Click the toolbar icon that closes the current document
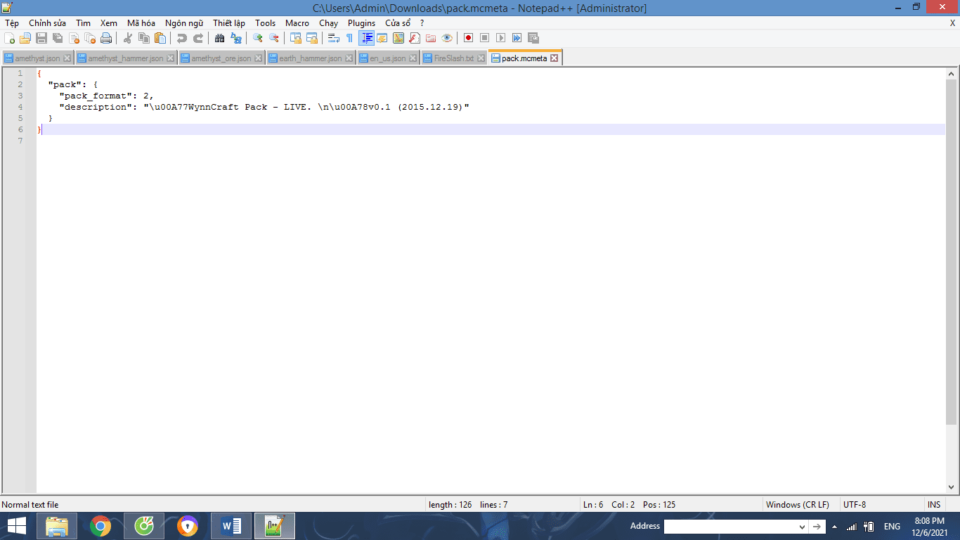 pyautogui.click(x=74, y=38)
